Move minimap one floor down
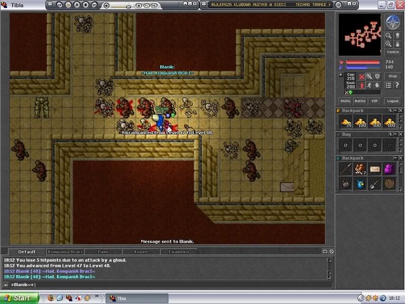The width and height of the screenshot is (405, 304). (x=397, y=44)
